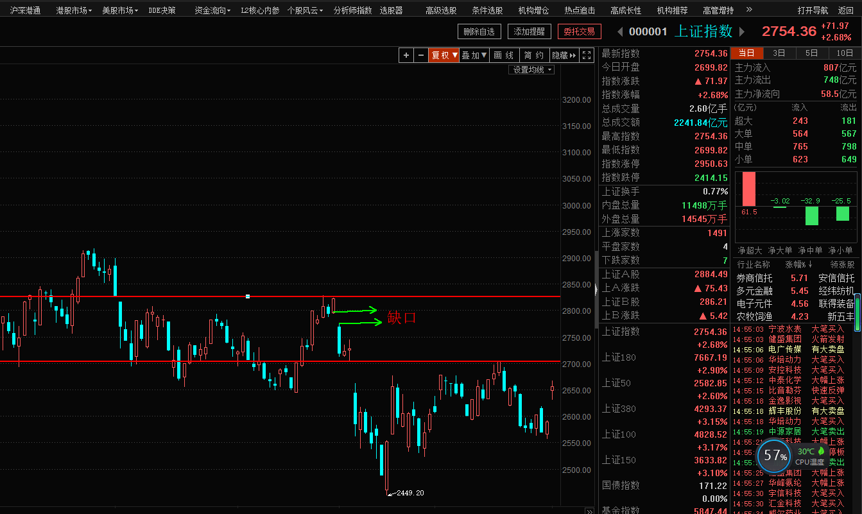This screenshot has width=862, height=514.
Task: Select 券商信托 industry row
Action: pos(795,278)
